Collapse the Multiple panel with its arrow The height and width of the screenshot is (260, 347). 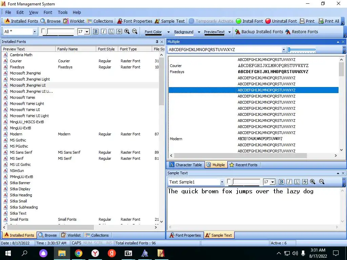(x=338, y=42)
